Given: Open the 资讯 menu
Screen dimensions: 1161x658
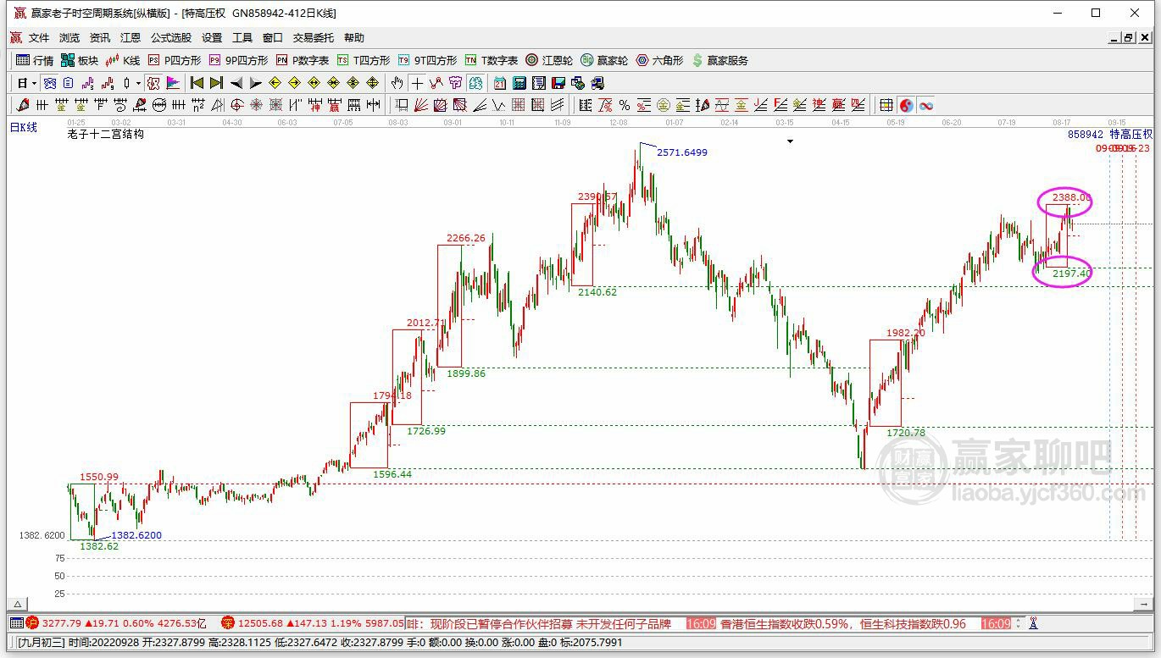Looking at the screenshot, I should 100,38.
